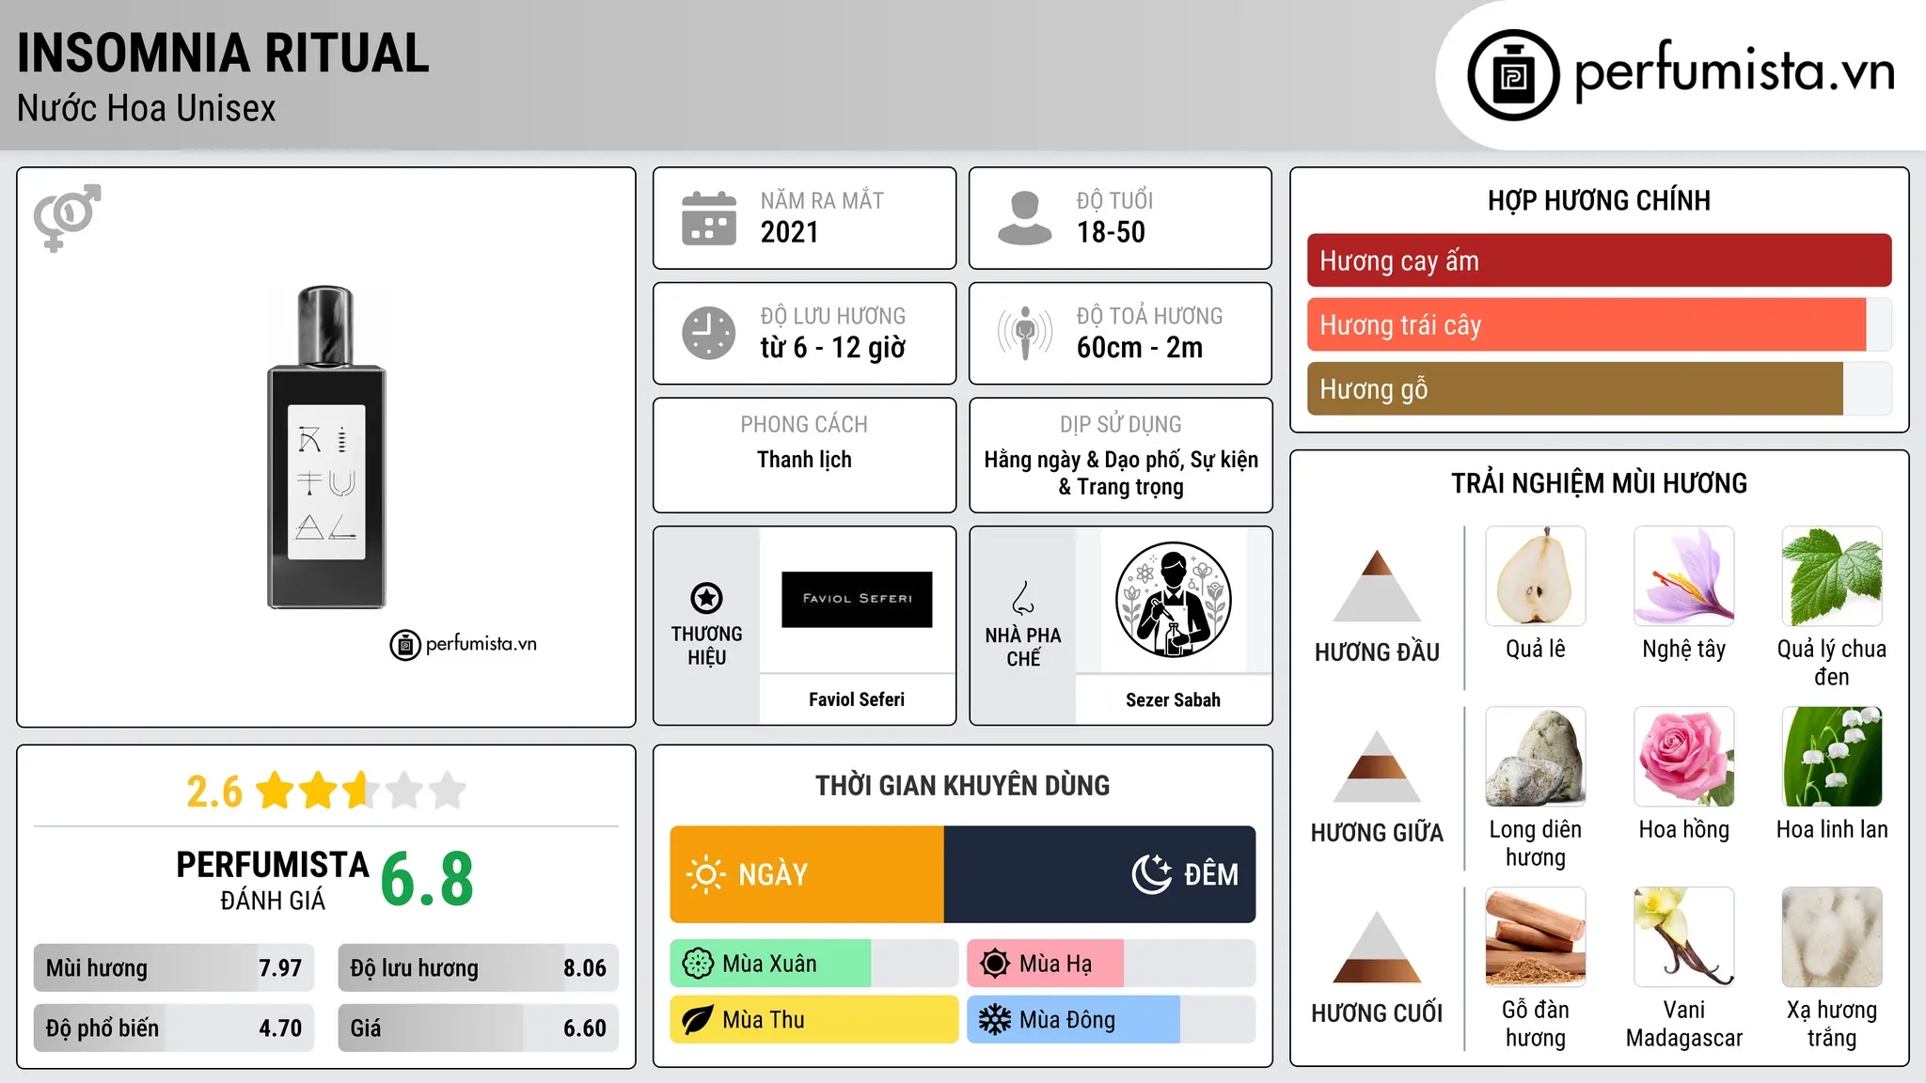The width and height of the screenshot is (1926, 1083).
Task: Select the Gỗ đàn hương sandalwood image
Action: (1536, 937)
